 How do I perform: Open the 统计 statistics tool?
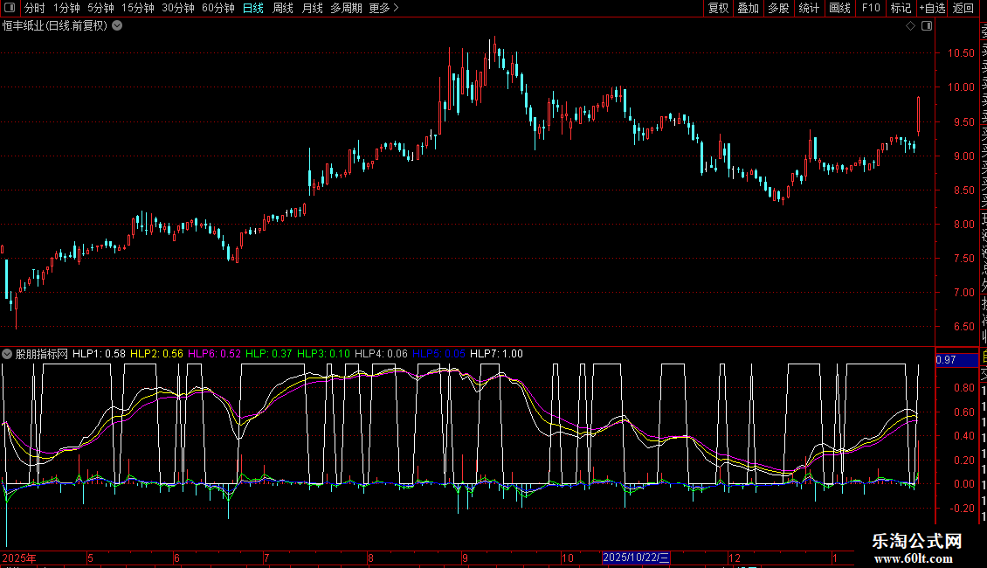click(x=809, y=8)
